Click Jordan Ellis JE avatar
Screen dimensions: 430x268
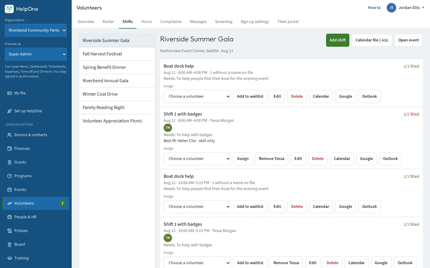point(391,8)
